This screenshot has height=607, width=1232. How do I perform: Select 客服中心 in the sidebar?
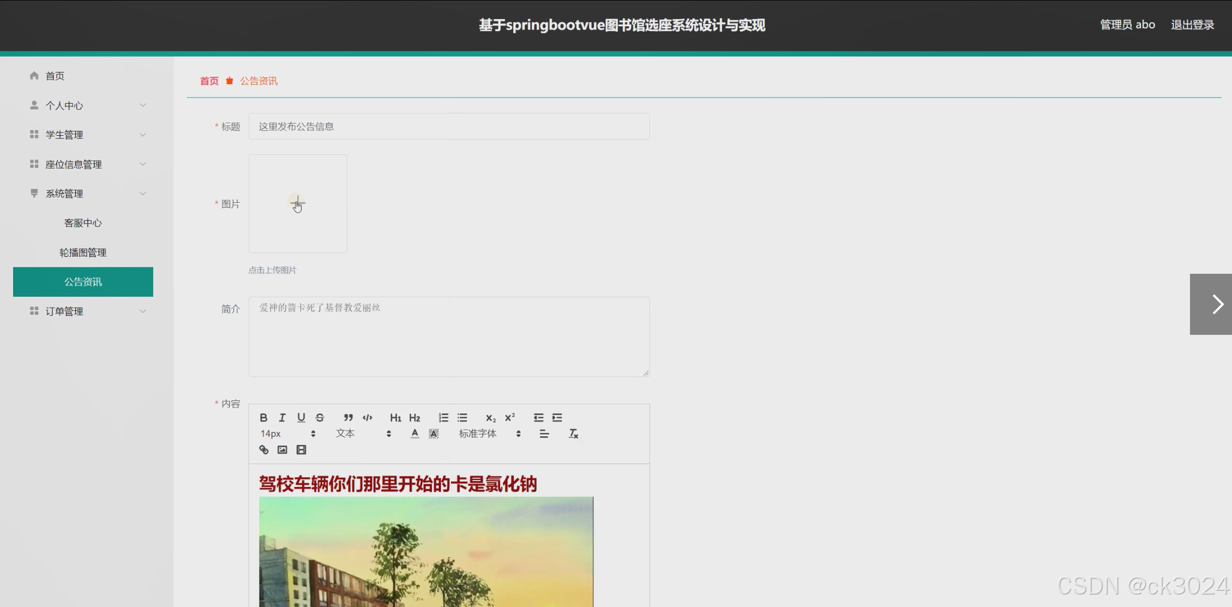click(83, 223)
